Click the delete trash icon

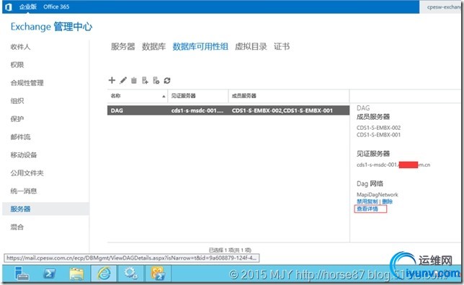click(x=134, y=80)
